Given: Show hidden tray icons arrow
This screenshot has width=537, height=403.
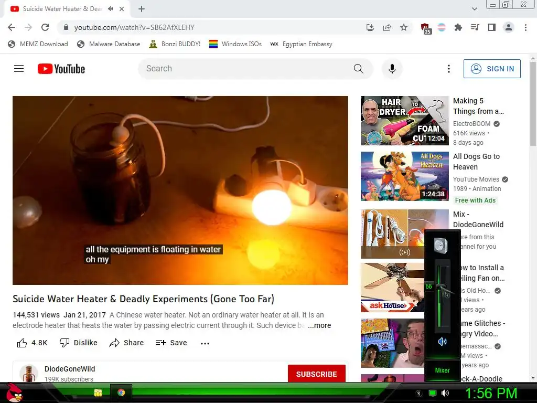Looking at the screenshot, I should click(x=418, y=393).
